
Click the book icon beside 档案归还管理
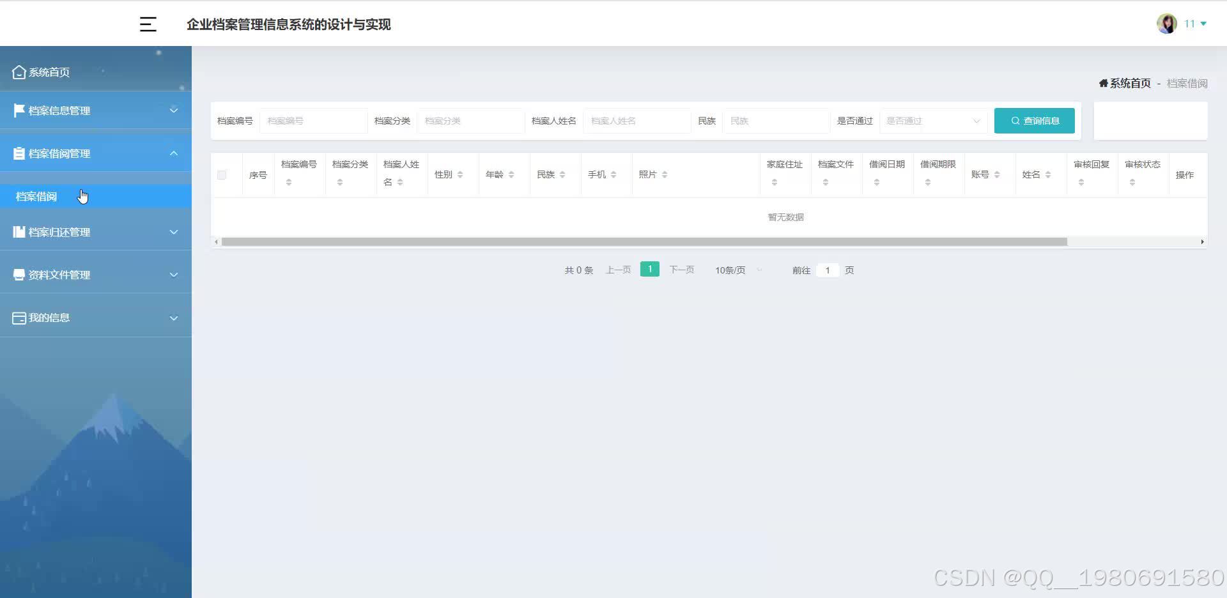click(19, 231)
